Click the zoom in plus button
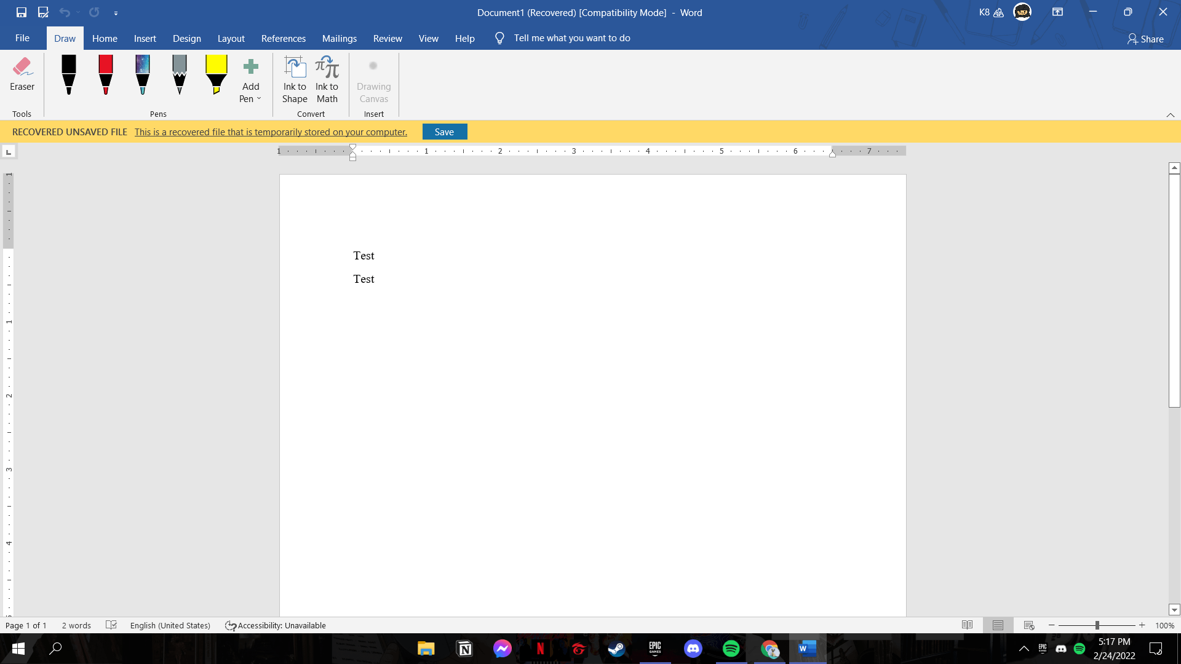This screenshot has height=664, width=1181. (1142, 625)
